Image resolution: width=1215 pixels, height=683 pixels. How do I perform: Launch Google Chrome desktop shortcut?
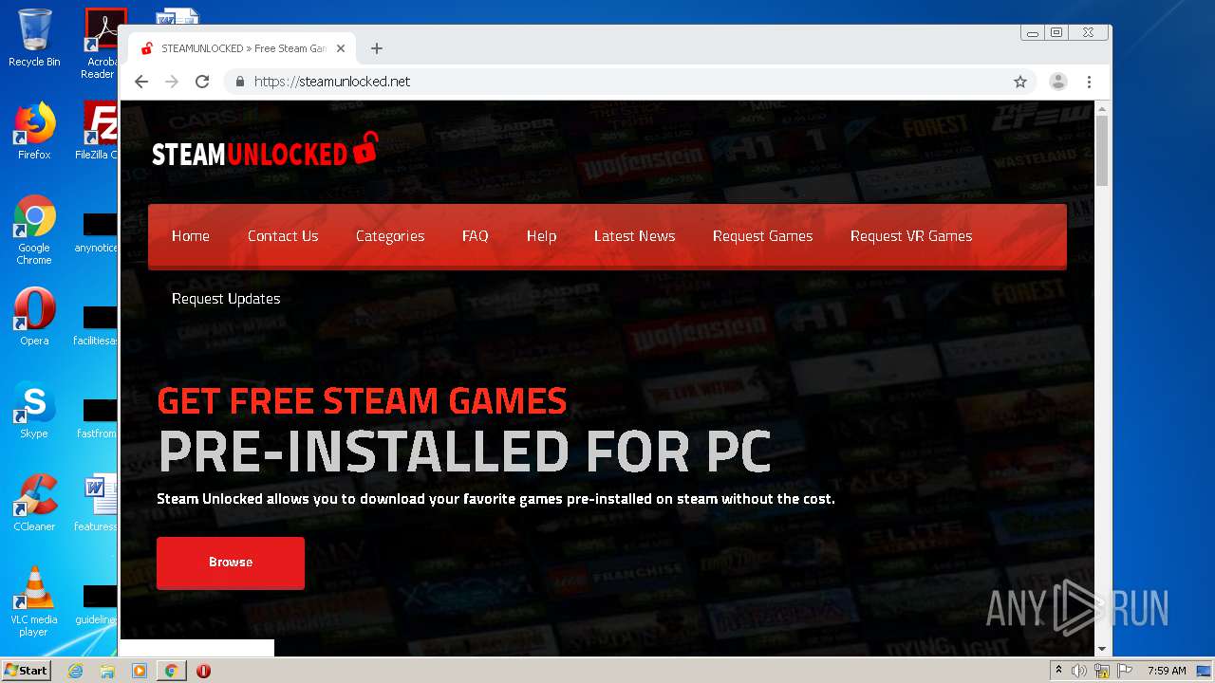[x=34, y=230]
